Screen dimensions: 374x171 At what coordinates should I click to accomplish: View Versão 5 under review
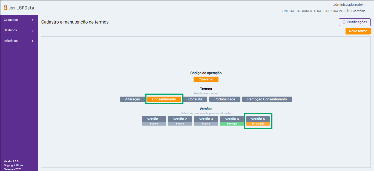(258, 119)
